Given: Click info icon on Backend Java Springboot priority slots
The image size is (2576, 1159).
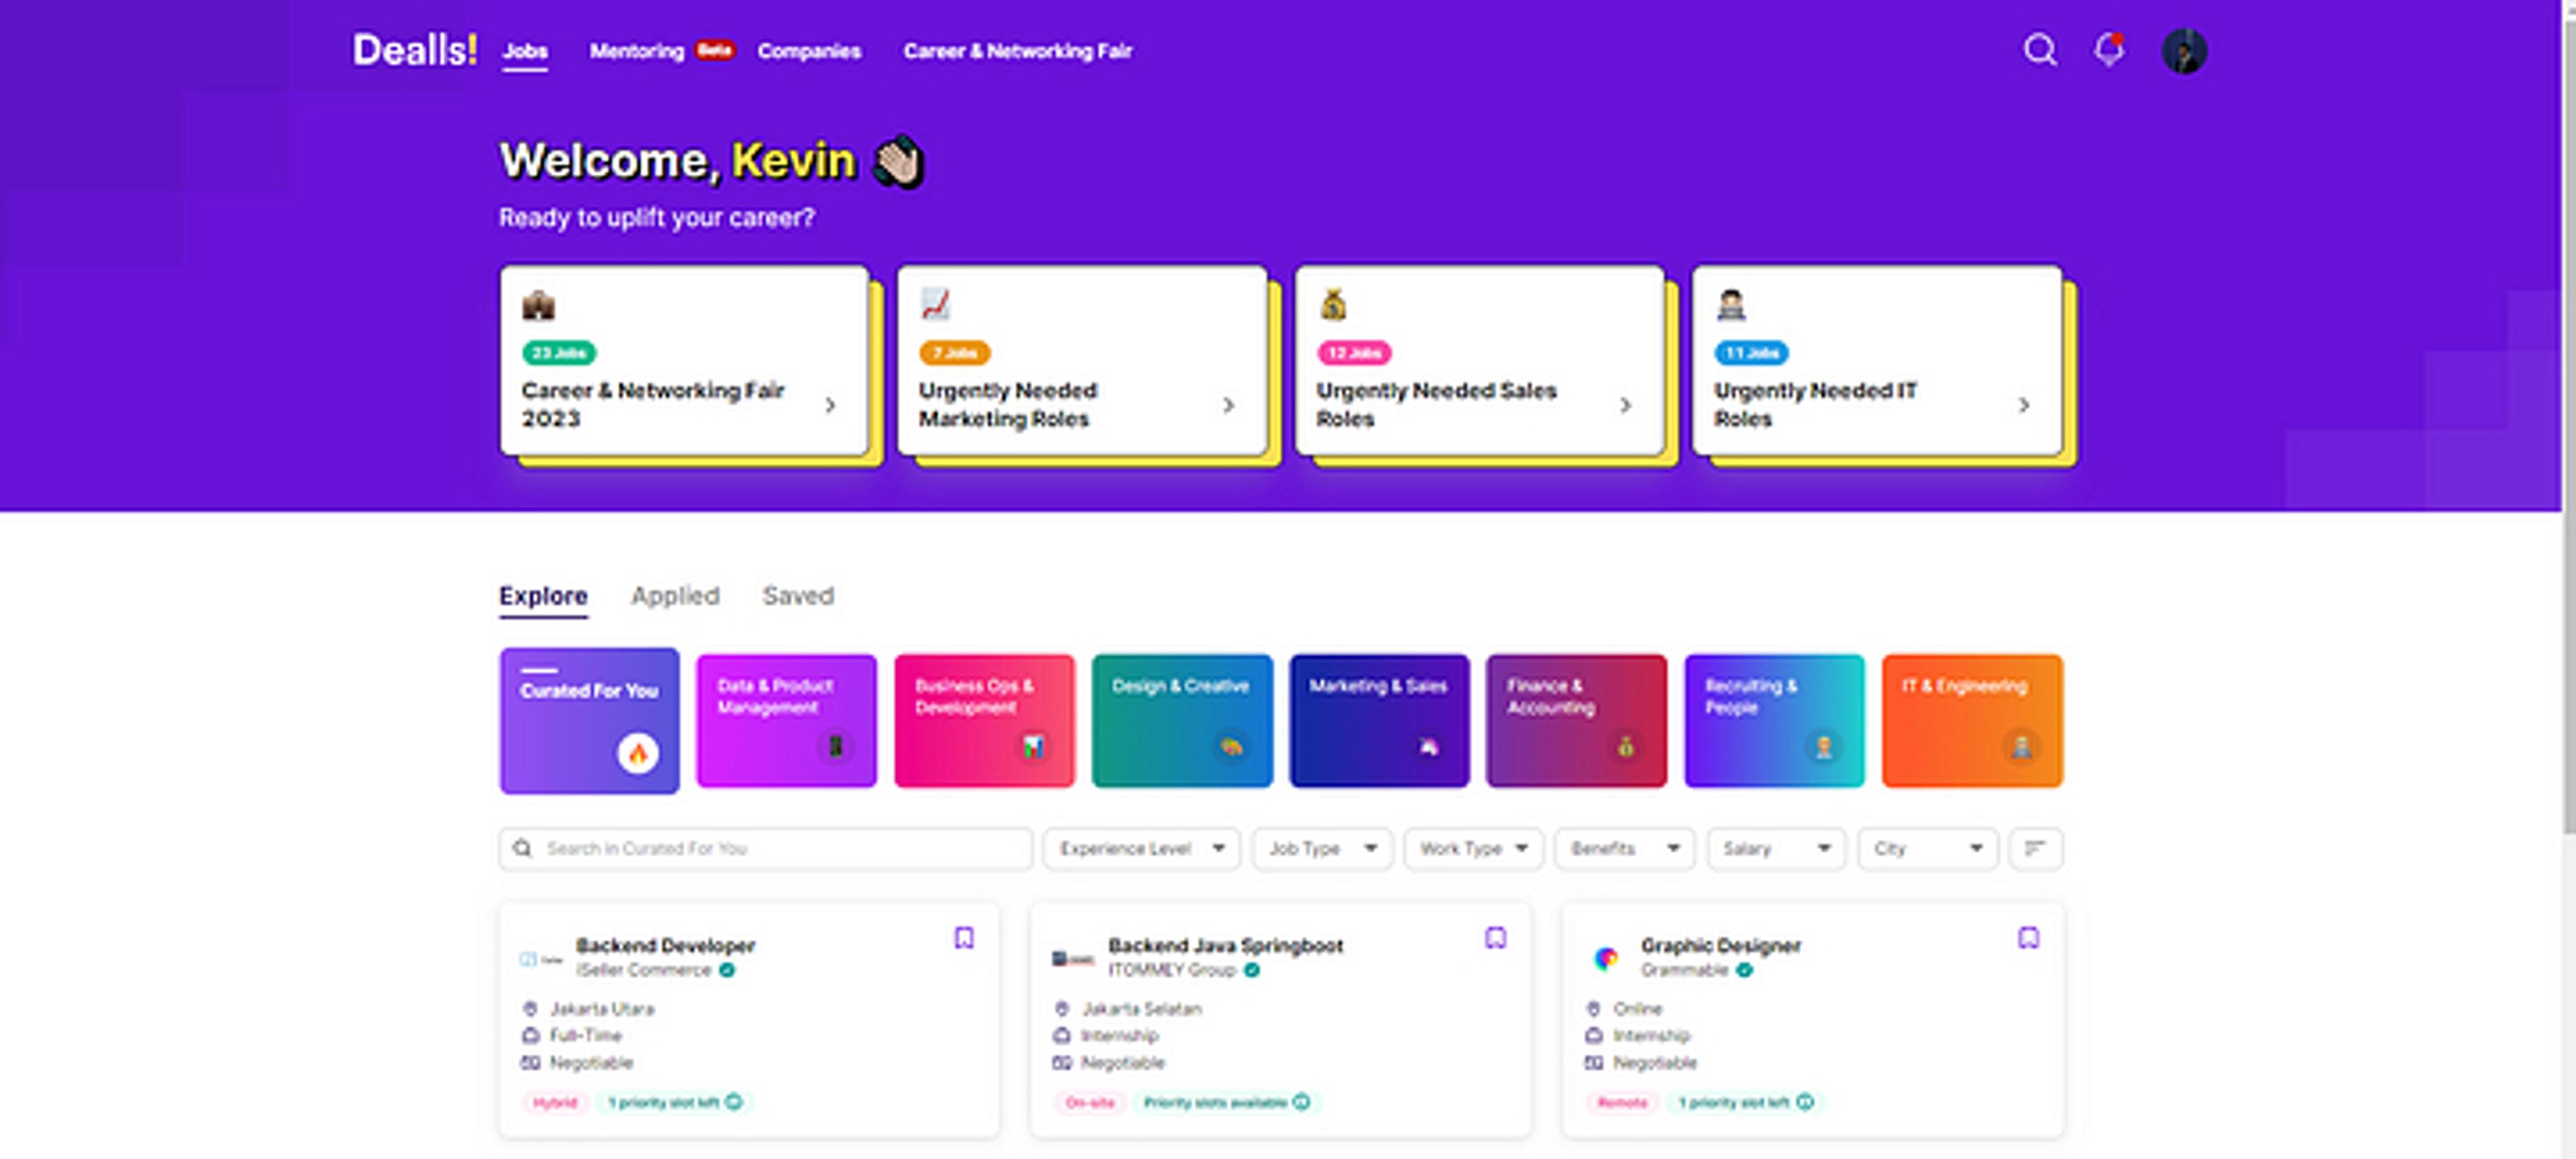Looking at the screenshot, I should tap(1301, 1101).
